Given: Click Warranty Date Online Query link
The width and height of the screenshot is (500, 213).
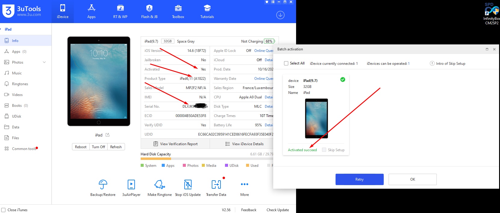Looking at the screenshot, I should (x=264, y=79).
